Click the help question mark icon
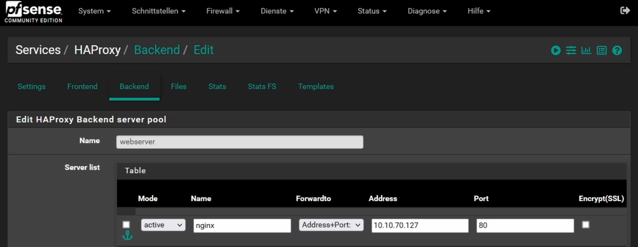The height and width of the screenshot is (247, 638). click(x=617, y=50)
